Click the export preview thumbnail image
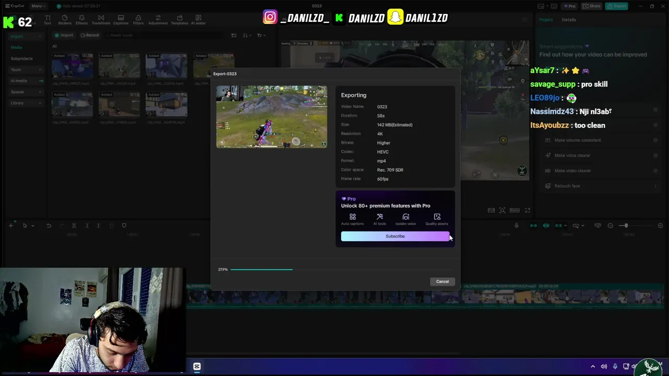The image size is (669, 376). 272,117
